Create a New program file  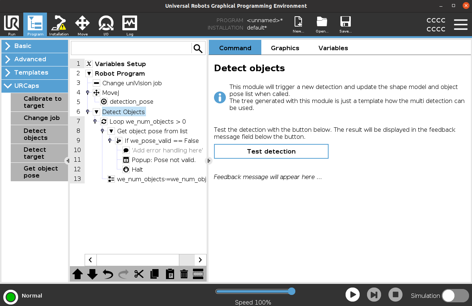pyautogui.click(x=298, y=25)
